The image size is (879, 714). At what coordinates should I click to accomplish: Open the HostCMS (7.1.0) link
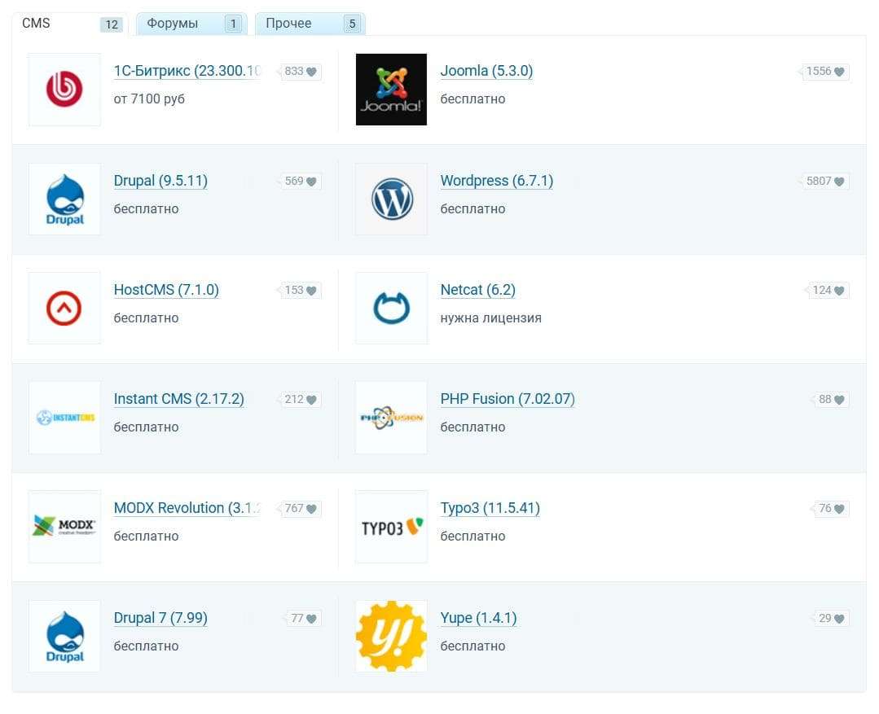[x=166, y=291]
